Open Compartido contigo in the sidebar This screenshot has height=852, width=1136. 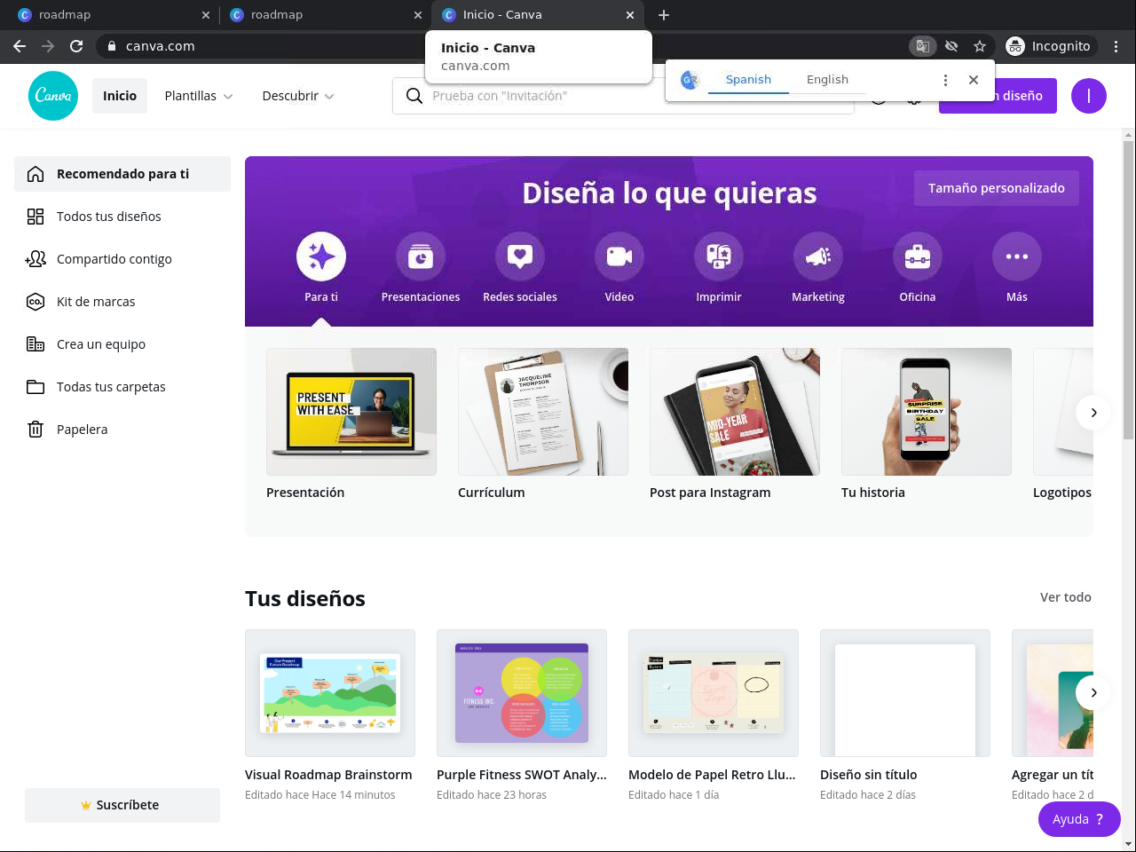[x=122, y=259]
